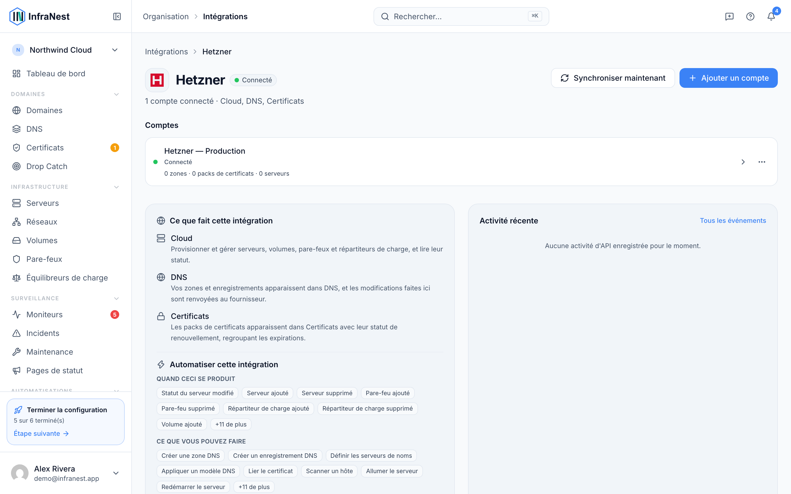Collapse the DOMAINES sidebar section
The image size is (791, 494).
[x=116, y=94]
